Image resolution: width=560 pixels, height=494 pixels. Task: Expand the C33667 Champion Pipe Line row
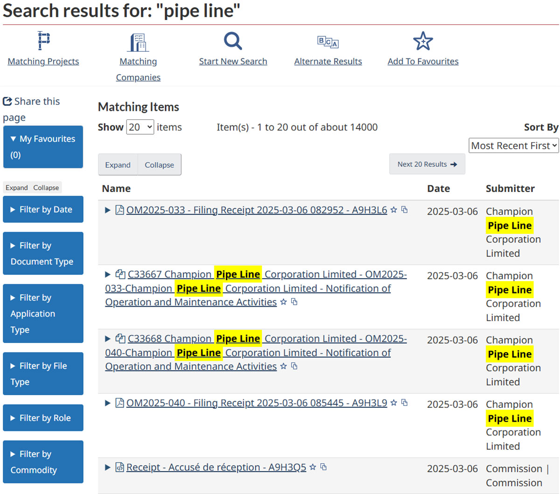108,274
